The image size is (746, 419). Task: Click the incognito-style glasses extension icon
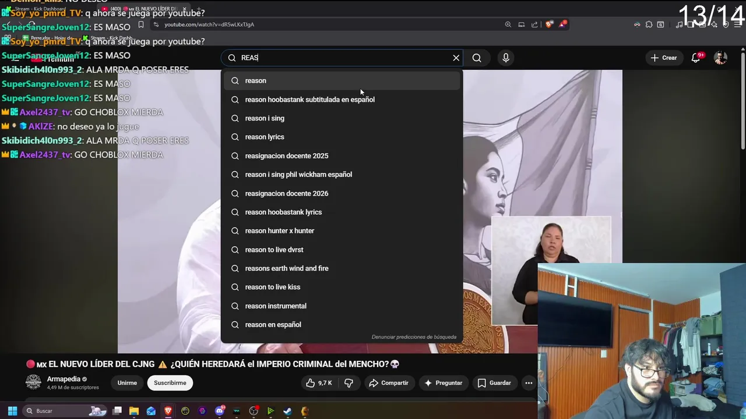click(x=637, y=24)
